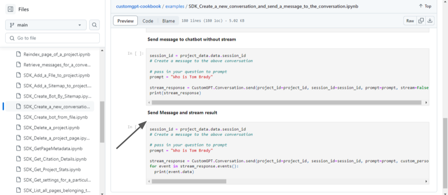Image resolution: width=448 pixels, height=195 pixels.
Task: Open SDK_Delete_a_project.ipynb
Action: 51,128
